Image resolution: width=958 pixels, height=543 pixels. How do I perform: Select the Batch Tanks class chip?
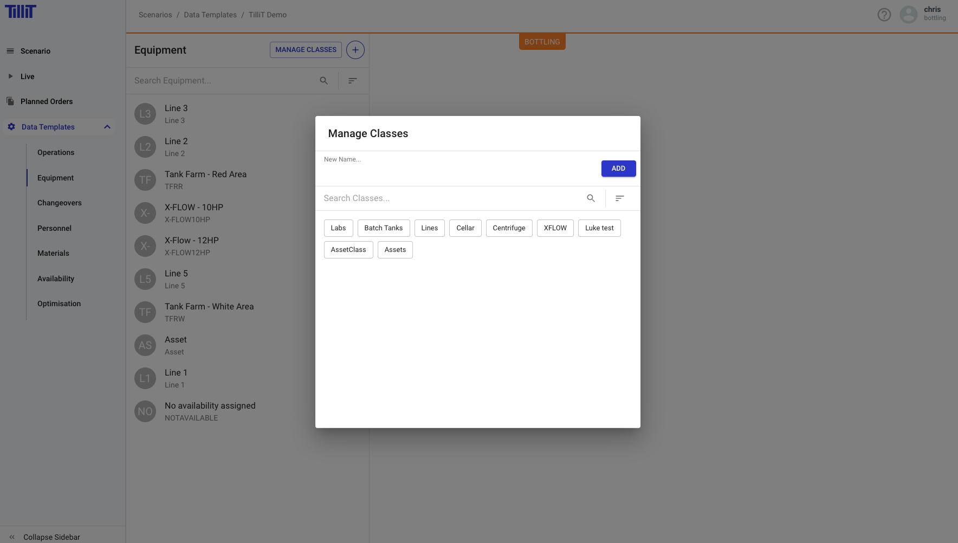[383, 228]
